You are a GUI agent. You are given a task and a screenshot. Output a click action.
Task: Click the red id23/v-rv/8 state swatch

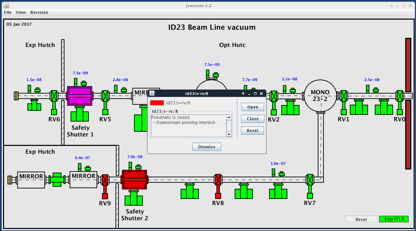pyautogui.click(x=157, y=103)
